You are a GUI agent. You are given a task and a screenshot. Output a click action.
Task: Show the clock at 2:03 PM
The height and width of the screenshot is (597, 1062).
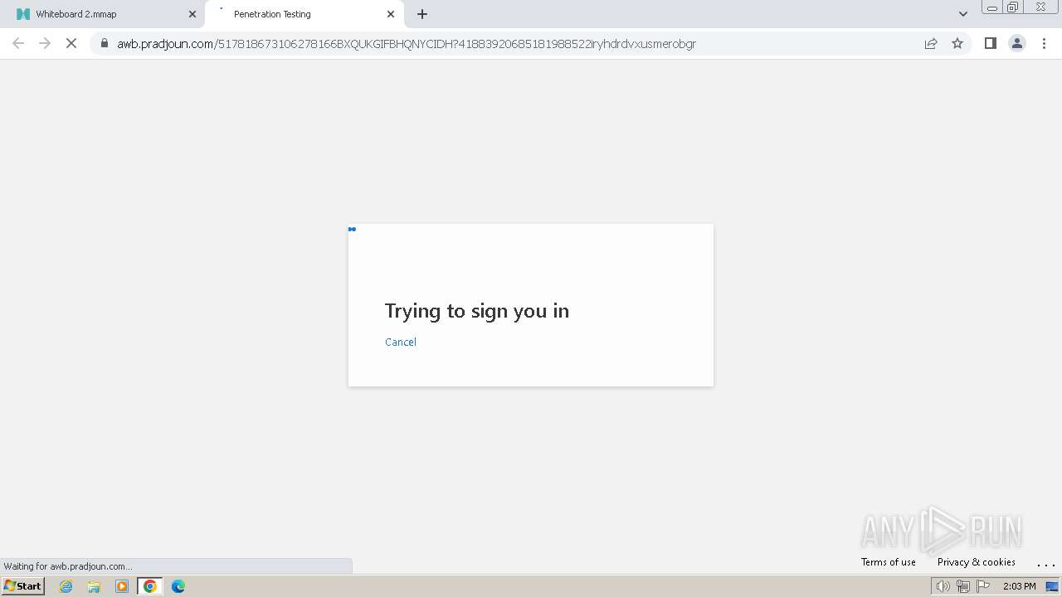click(x=1019, y=586)
